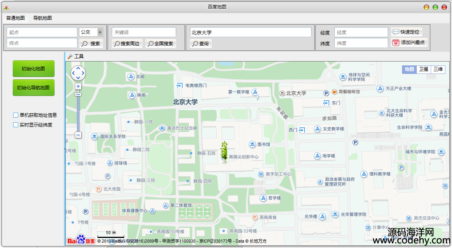The height and width of the screenshot is (248, 452).
Task: Click the 北大生命科学科研大楼 icon
Action: (382, 113)
